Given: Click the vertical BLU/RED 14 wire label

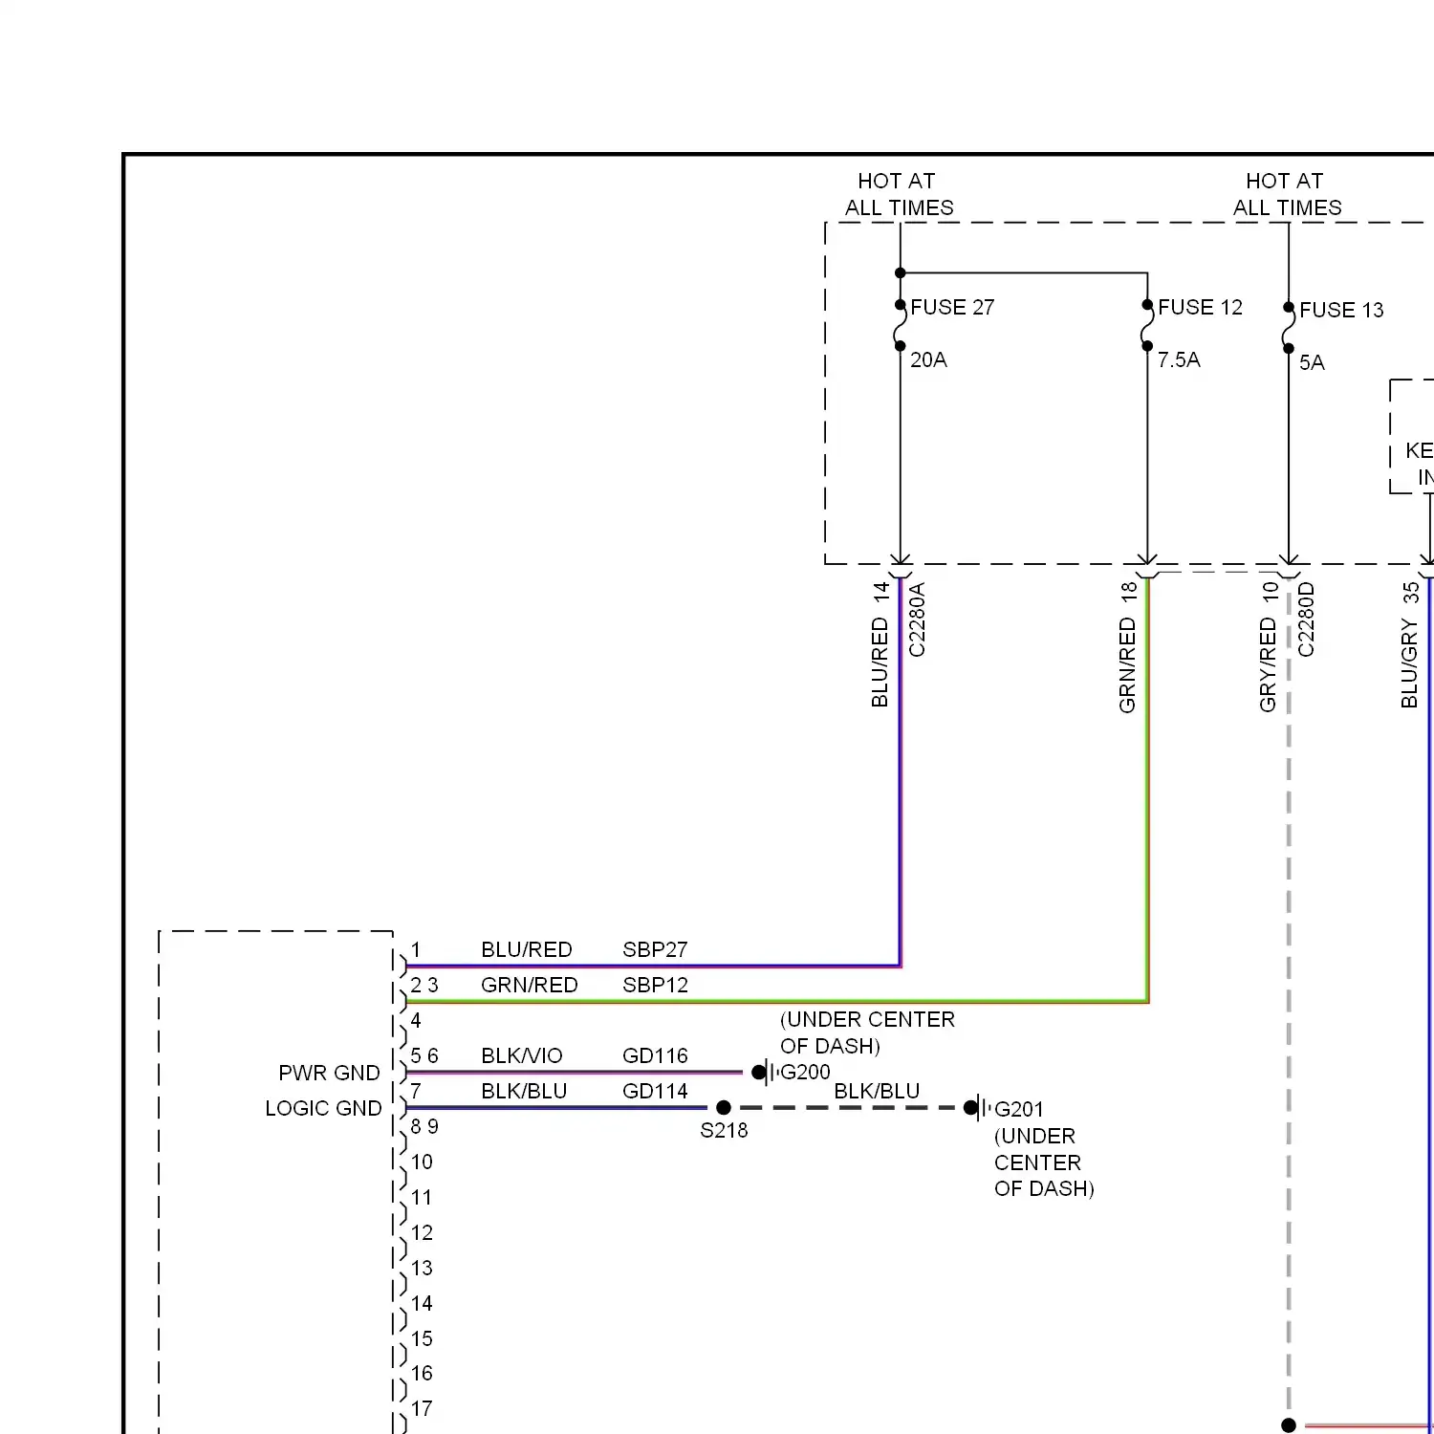Looking at the screenshot, I should (x=880, y=644).
